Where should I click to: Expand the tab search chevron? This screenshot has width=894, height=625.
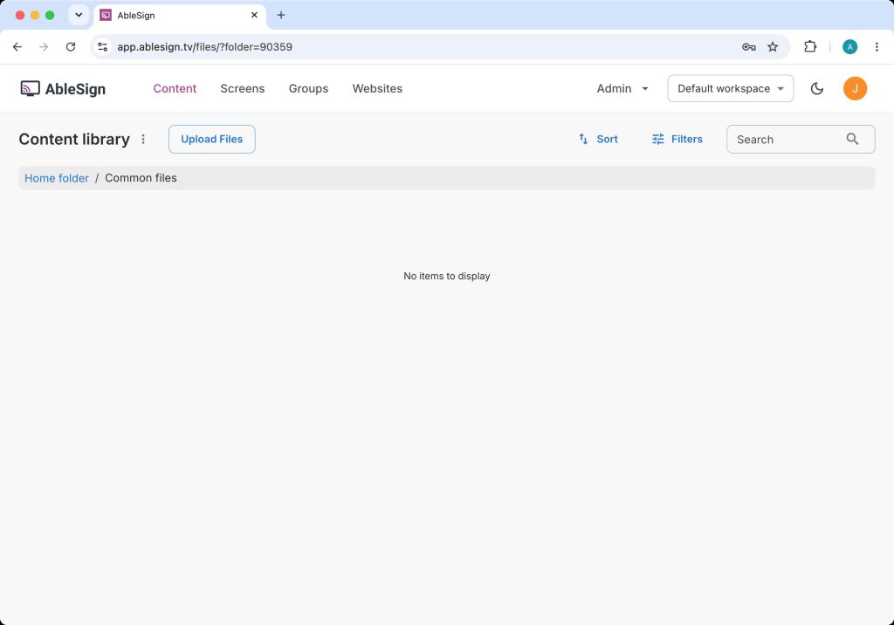(79, 15)
